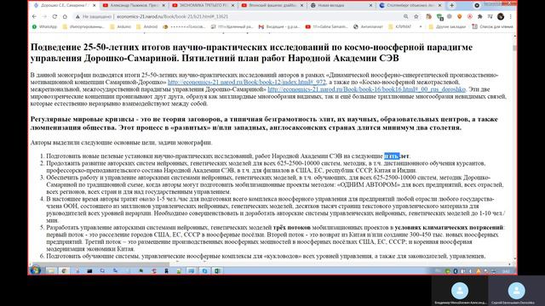The image size is (545, 306).
Task: Open Excel taskbar icon
Action: click(x=217, y=270)
